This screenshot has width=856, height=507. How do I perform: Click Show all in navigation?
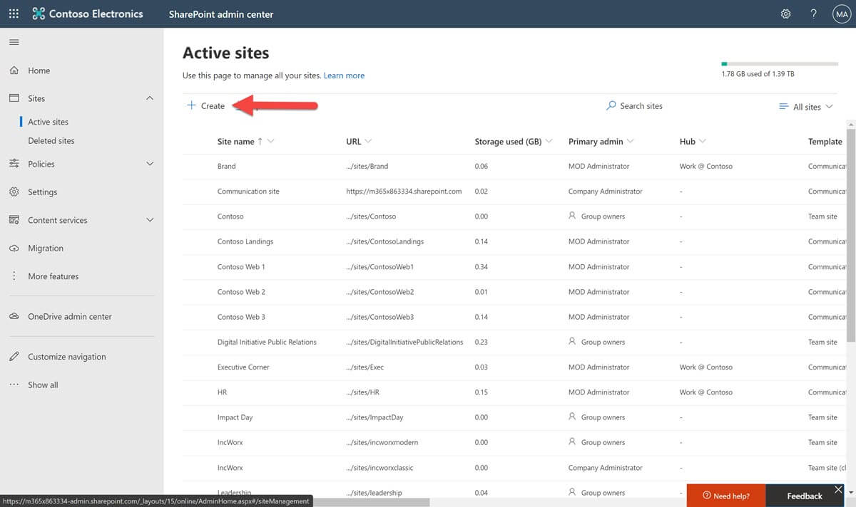click(x=43, y=385)
